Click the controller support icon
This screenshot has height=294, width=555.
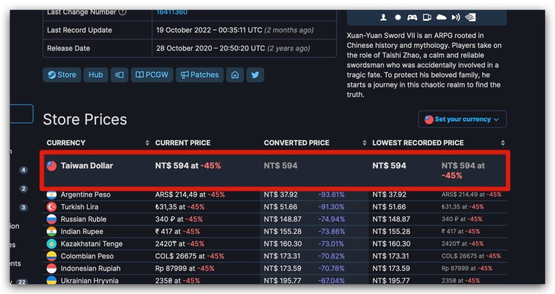(412, 18)
